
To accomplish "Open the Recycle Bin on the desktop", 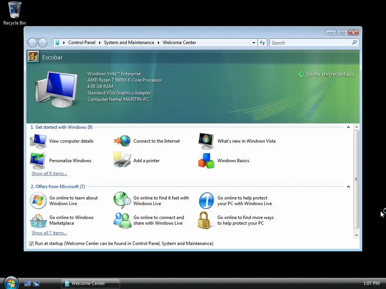I will [x=15, y=14].
